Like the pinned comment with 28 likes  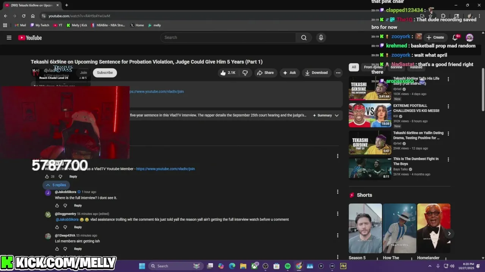click(x=47, y=176)
